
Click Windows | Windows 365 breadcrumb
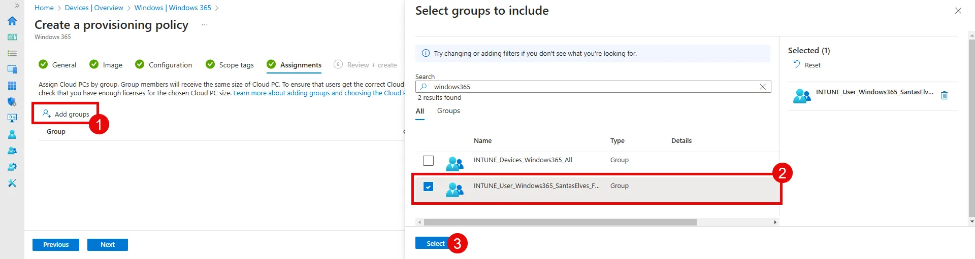pyautogui.click(x=173, y=8)
